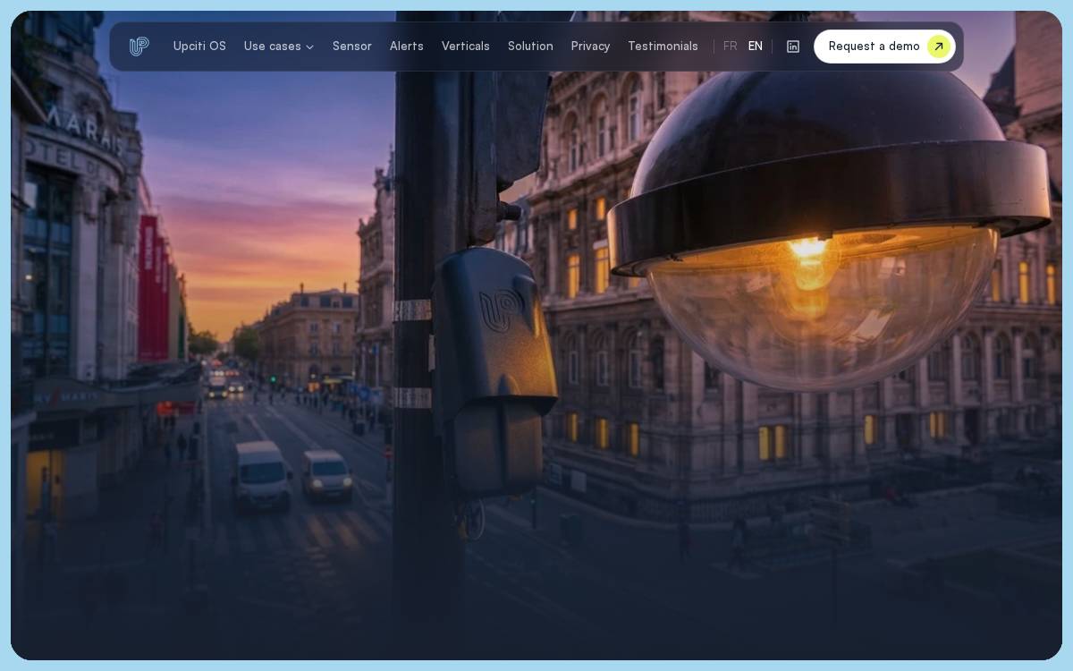Image resolution: width=1073 pixels, height=671 pixels.
Task: Select Verticals in the navigation bar
Action: tap(466, 47)
